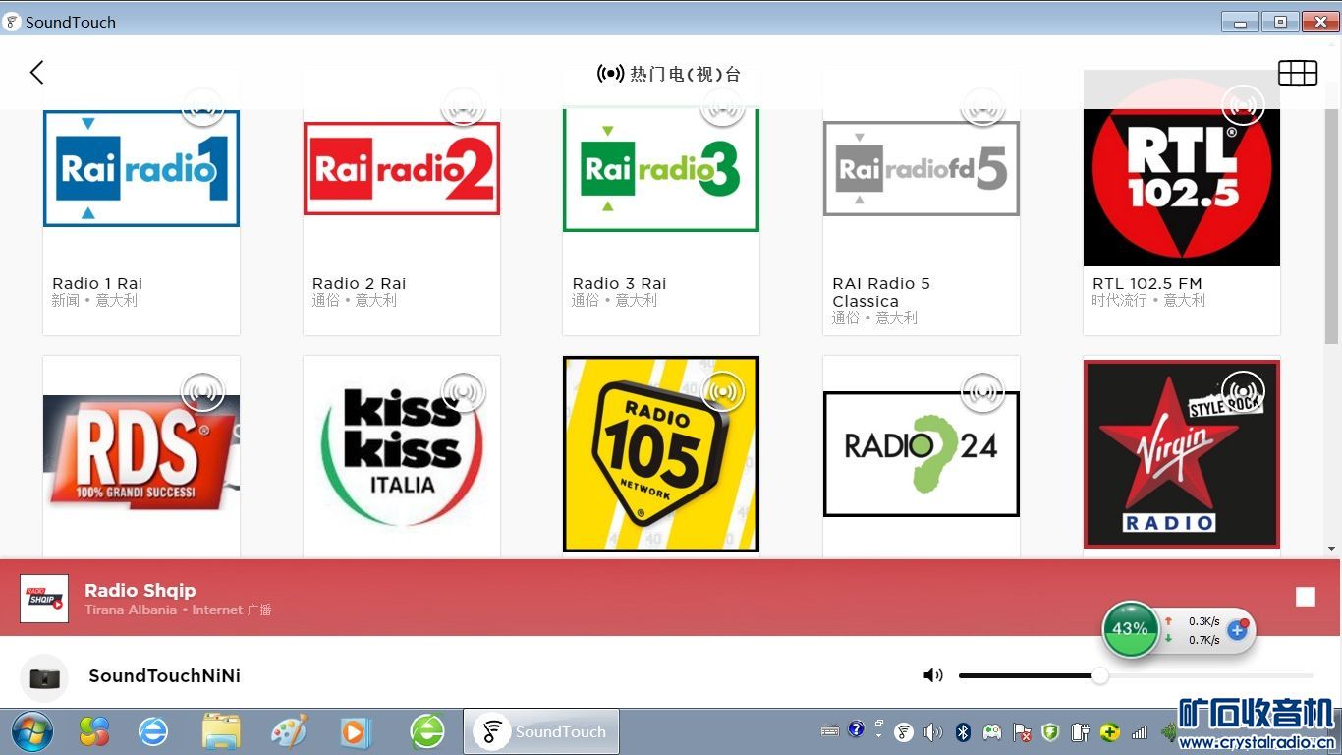The width and height of the screenshot is (1342, 755).
Task: Select the RDS 100% Grandi Successi logo
Action: click(141, 453)
